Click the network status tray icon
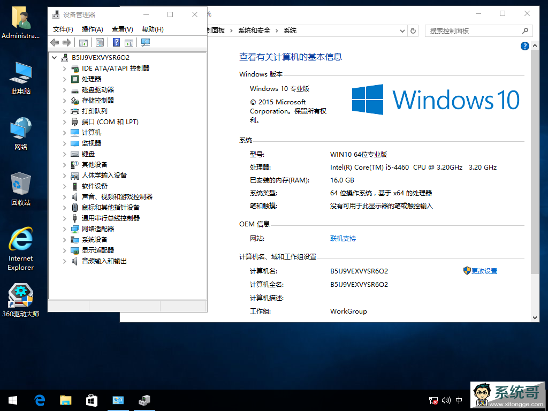 click(433, 400)
